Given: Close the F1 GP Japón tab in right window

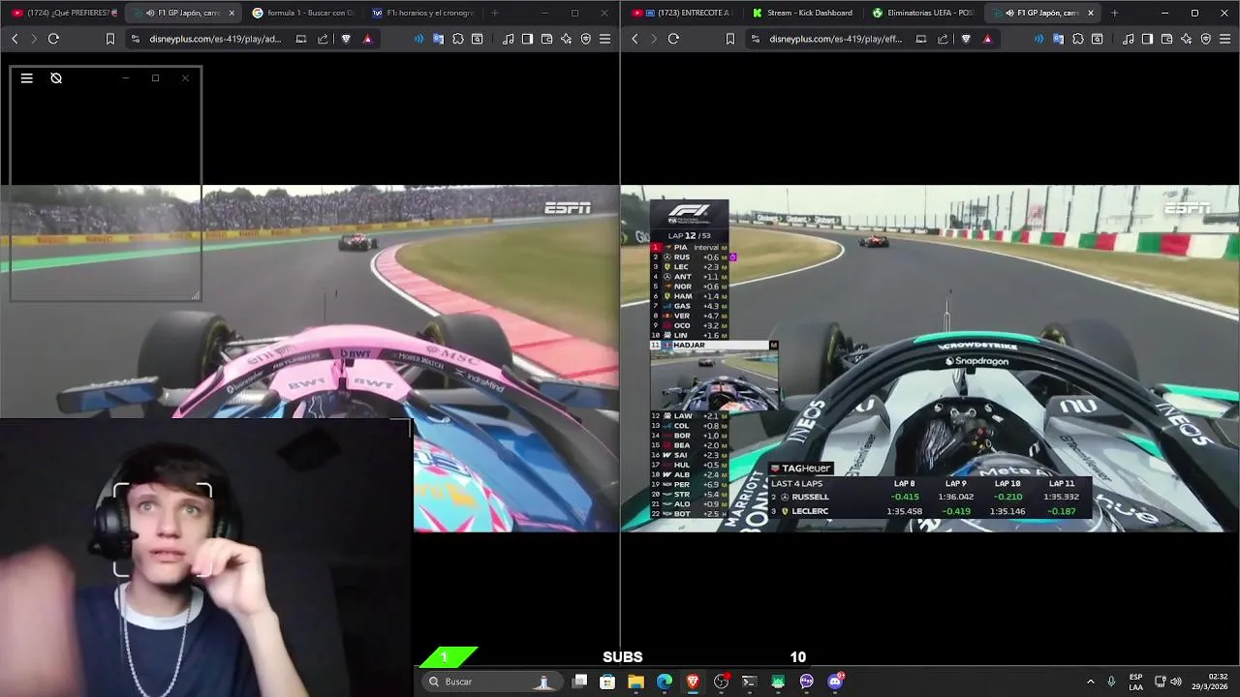Looking at the screenshot, I should coord(1091,13).
